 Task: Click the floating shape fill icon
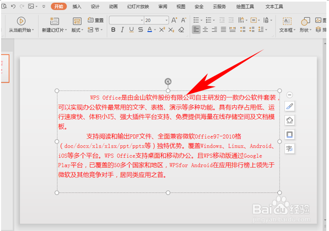click(x=290, y=120)
